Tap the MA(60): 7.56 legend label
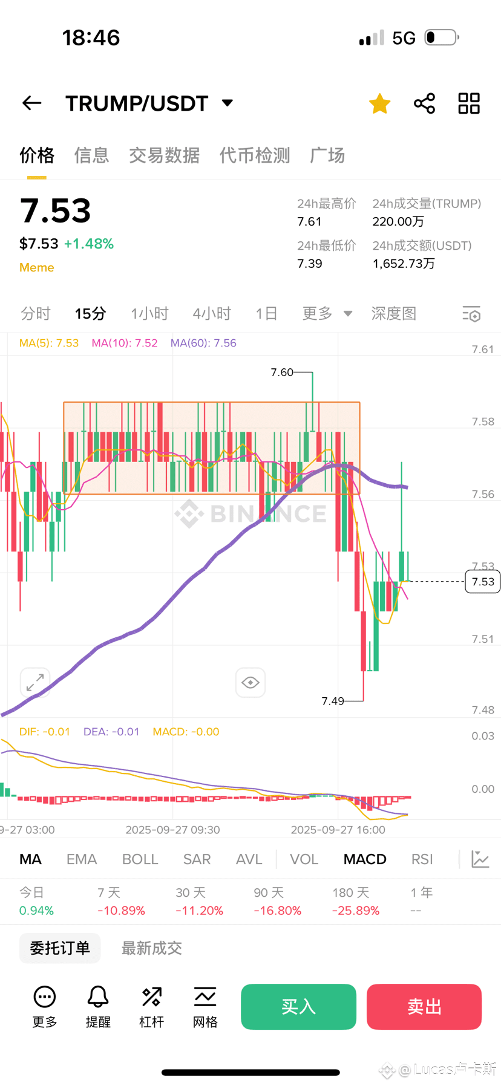Image resolution: width=501 pixels, height=1086 pixels. pyautogui.click(x=203, y=343)
